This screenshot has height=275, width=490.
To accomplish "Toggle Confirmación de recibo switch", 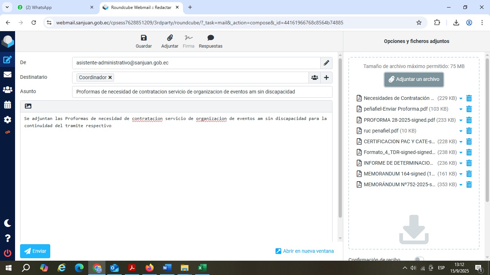I will coord(419,260).
